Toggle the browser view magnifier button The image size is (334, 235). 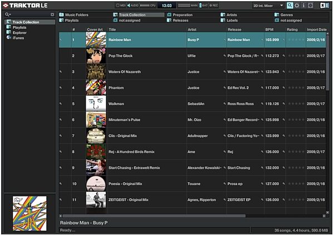[289, 6]
